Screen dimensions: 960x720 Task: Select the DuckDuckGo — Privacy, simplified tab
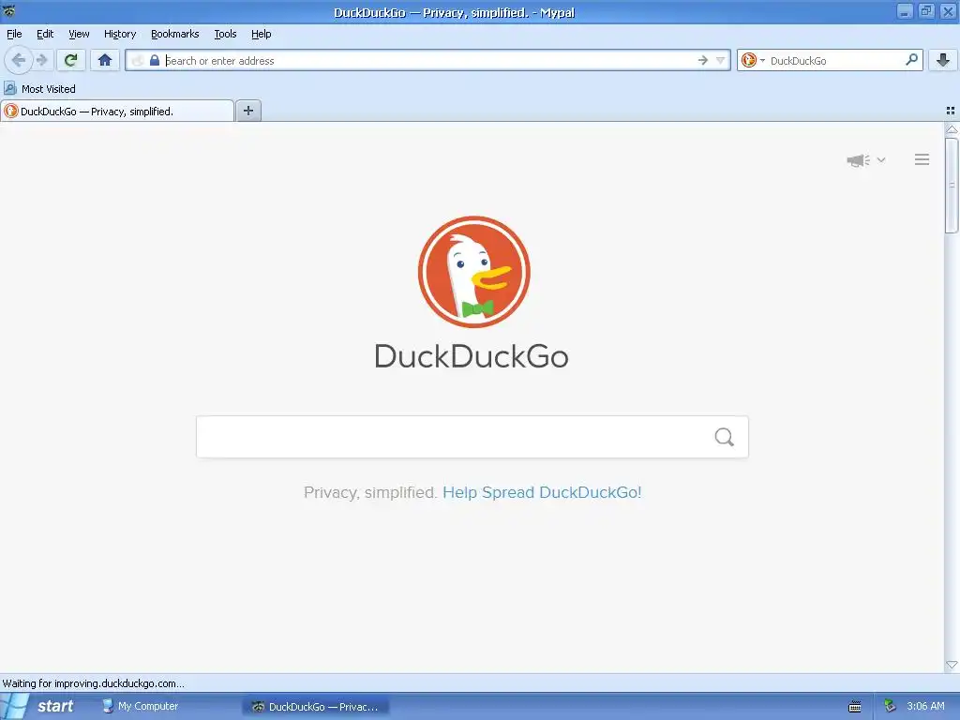click(117, 111)
